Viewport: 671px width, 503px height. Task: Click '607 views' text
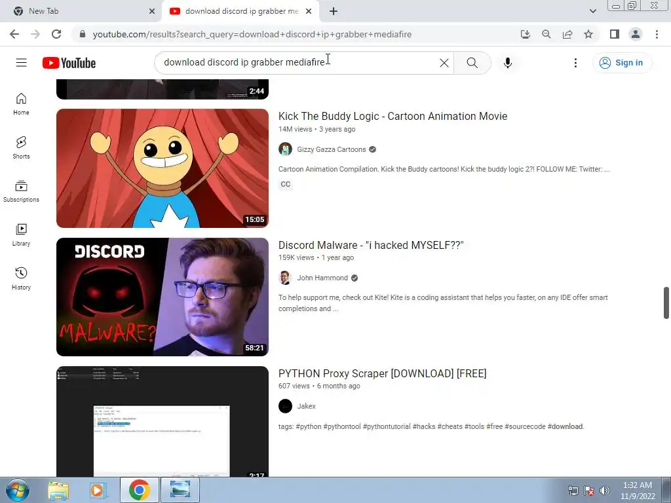pyautogui.click(x=294, y=386)
